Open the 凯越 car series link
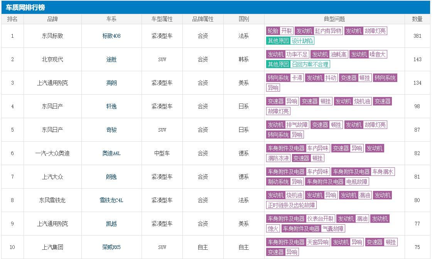The height and width of the screenshot is (259, 432). tap(111, 224)
